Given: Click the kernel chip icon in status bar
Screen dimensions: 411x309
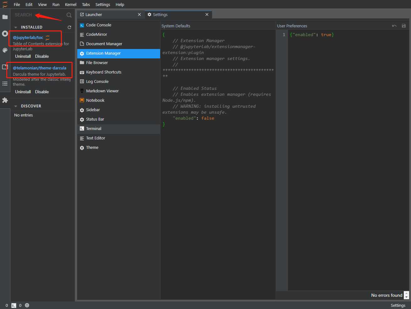Looking at the screenshot, I should tap(27, 305).
